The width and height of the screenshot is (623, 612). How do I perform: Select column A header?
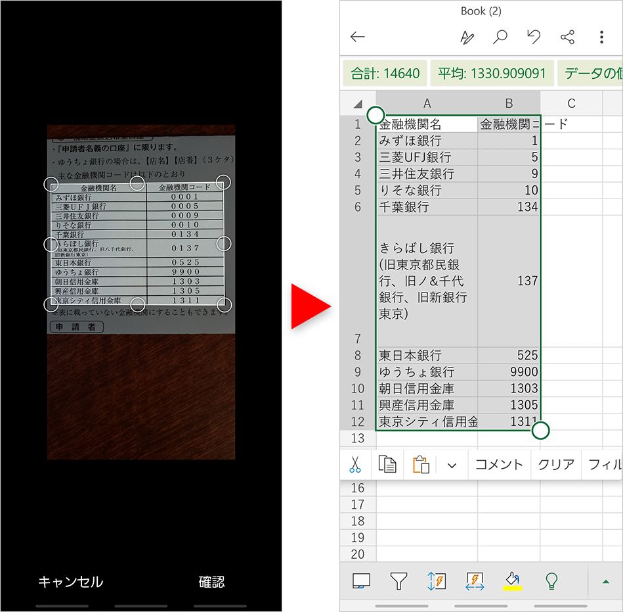(x=427, y=103)
